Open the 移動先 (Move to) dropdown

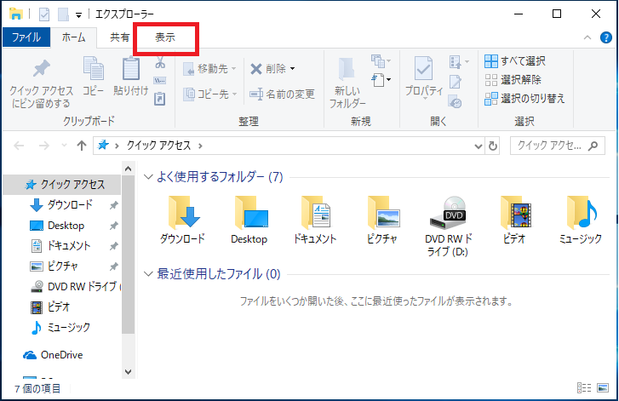209,69
